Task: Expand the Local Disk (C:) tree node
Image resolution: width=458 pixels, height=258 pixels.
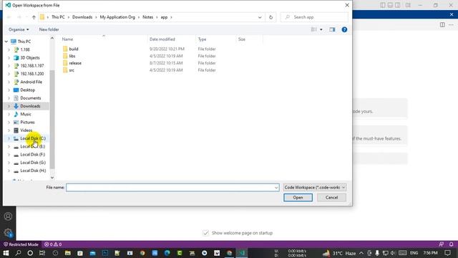Action: pos(9,138)
